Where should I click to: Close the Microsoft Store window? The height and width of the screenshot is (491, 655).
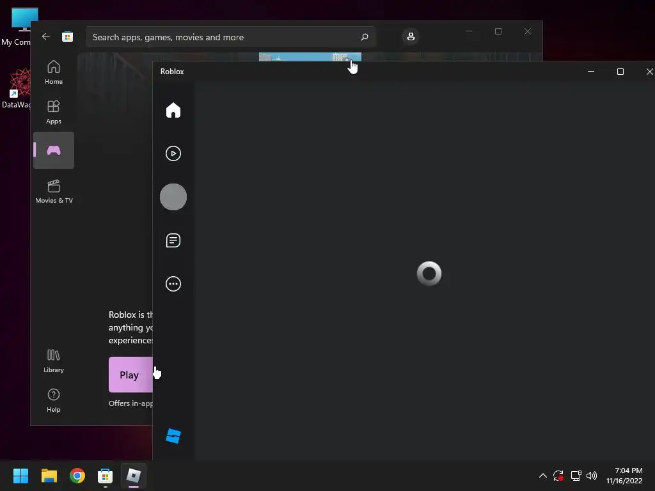pyautogui.click(x=528, y=31)
